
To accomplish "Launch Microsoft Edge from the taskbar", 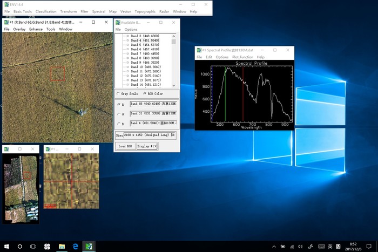I will [76, 246].
